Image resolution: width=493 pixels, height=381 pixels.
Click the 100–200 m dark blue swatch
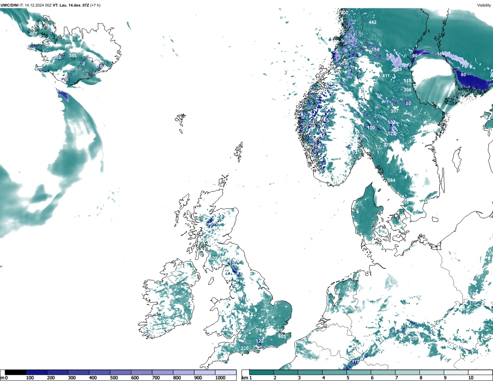[x=37, y=372]
